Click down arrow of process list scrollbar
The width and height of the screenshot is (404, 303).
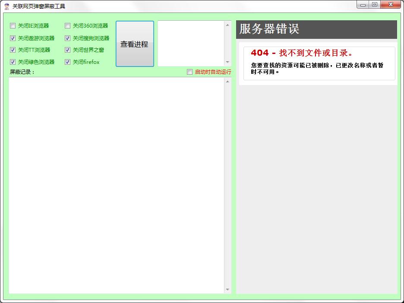point(227,63)
